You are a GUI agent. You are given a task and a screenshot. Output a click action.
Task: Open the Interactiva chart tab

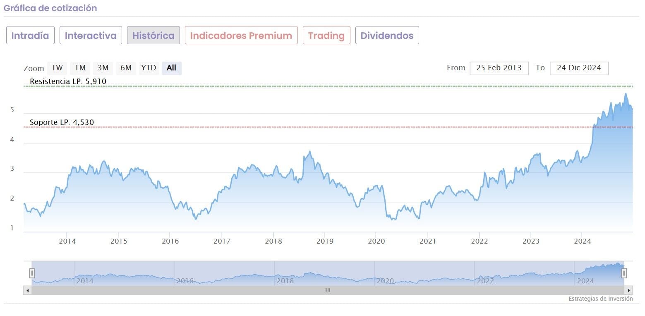click(x=91, y=36)
